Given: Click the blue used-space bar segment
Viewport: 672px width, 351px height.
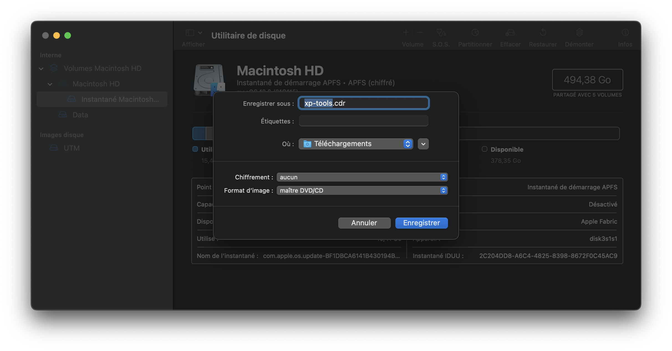Looking at the screenshot, I should point(199,133).
